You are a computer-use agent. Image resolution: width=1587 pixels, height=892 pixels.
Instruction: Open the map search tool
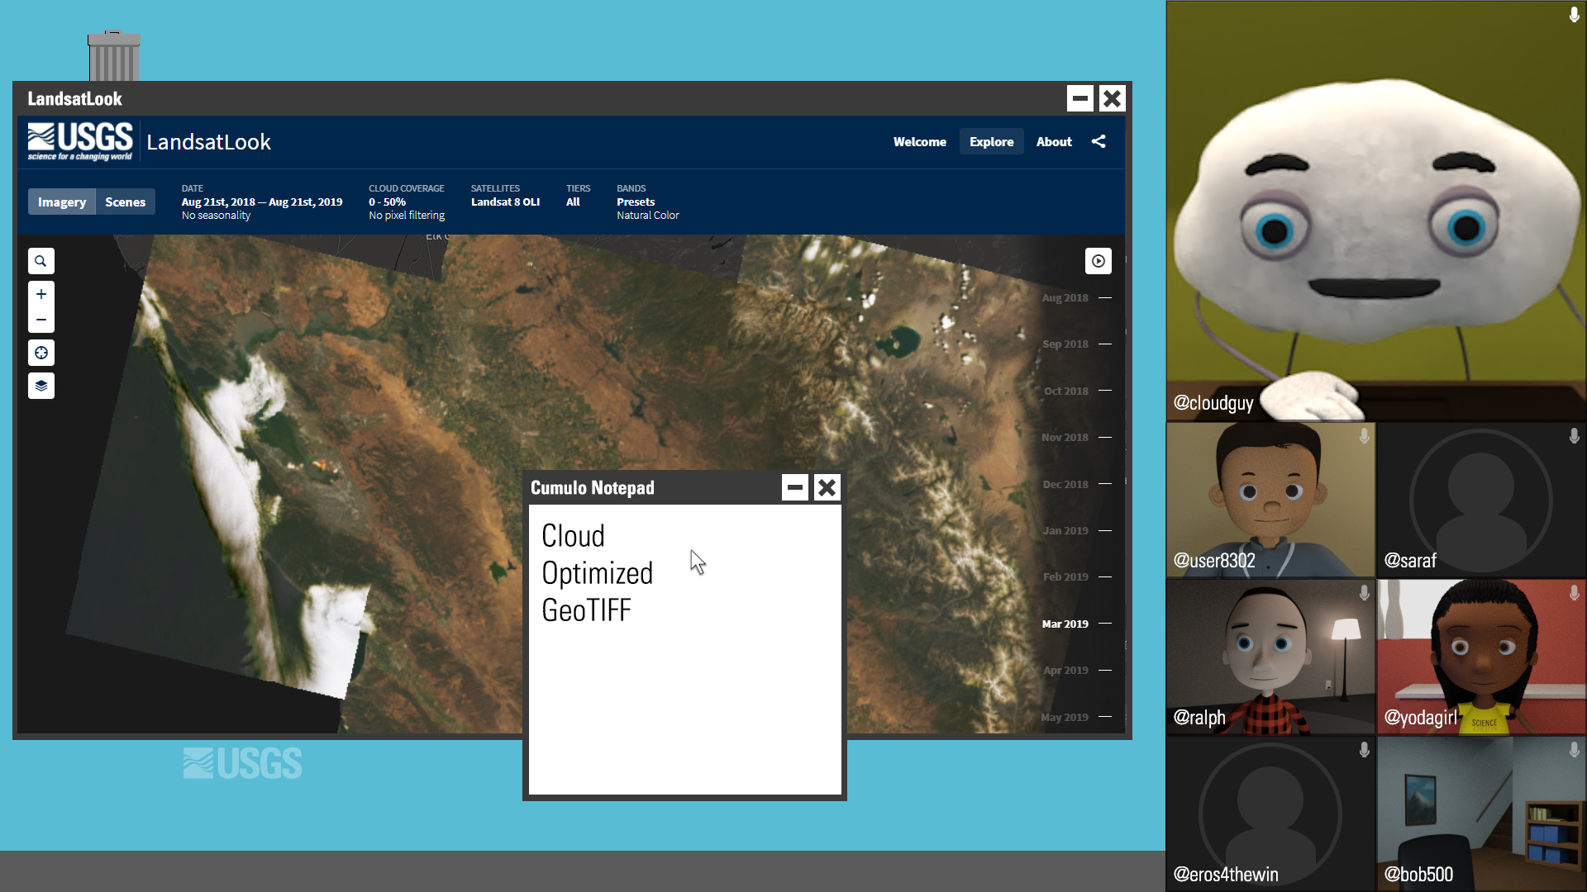41,261
